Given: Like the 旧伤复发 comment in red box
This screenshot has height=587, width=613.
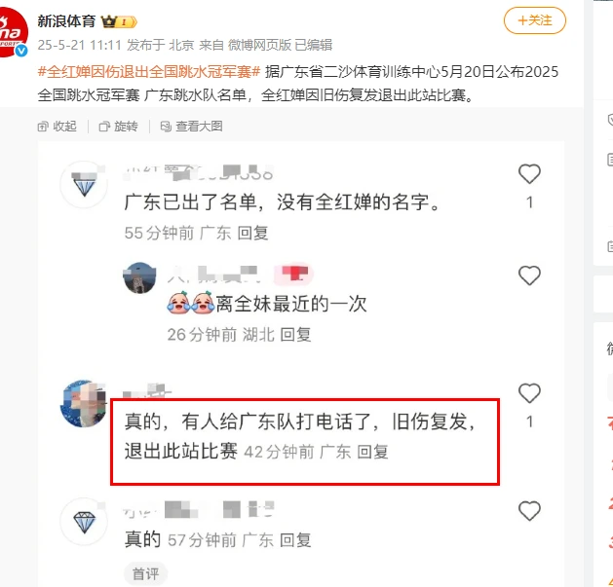Looking at the screenshot, I should coord(529,393).
